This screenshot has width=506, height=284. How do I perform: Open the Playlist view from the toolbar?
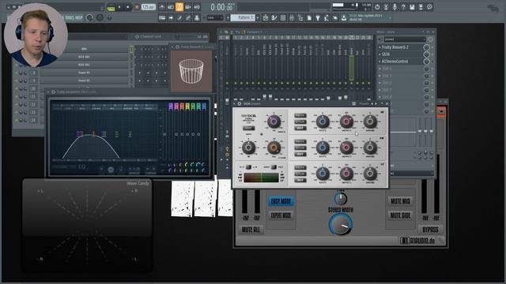pyautogui.click(x=266, y=18)
